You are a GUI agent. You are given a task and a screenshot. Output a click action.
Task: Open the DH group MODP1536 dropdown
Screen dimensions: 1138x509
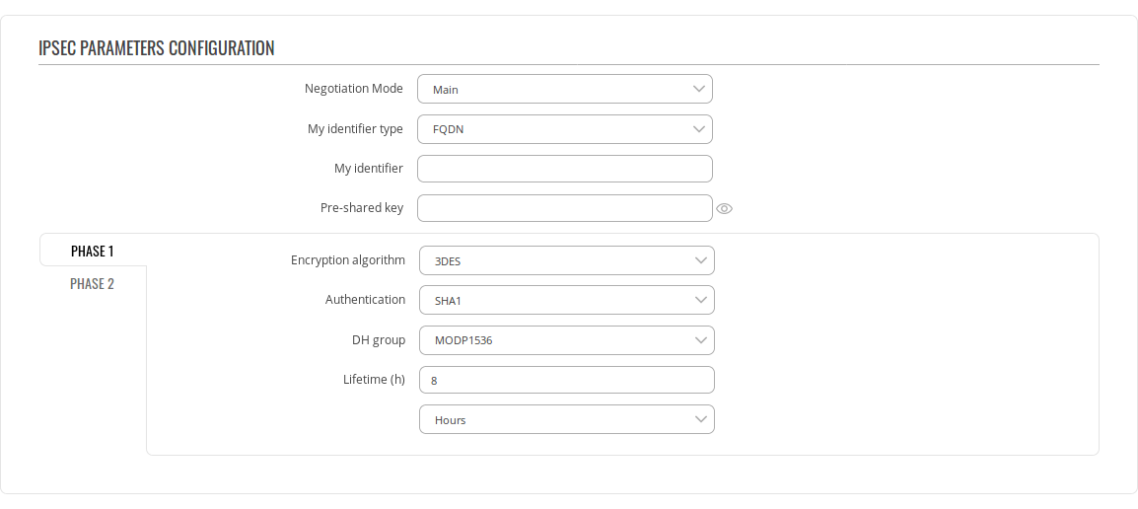click(x=566, y=340)
